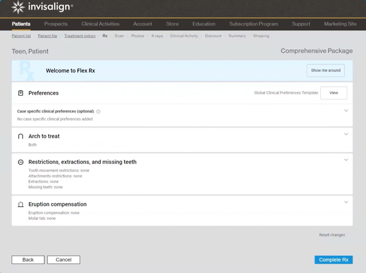Click the Arch to treat icon
The height and width of the screenshot is (273, 366).
pos(20,136)
